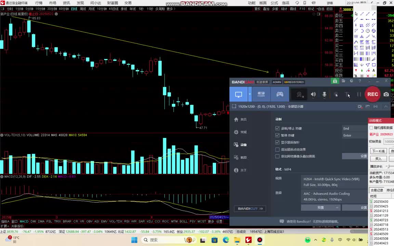Switch to 交易记录 tab in training panel

point(377,190)
